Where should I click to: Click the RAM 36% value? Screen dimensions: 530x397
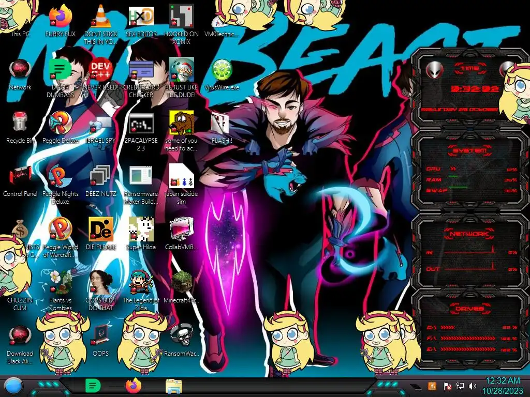[510, 180]
